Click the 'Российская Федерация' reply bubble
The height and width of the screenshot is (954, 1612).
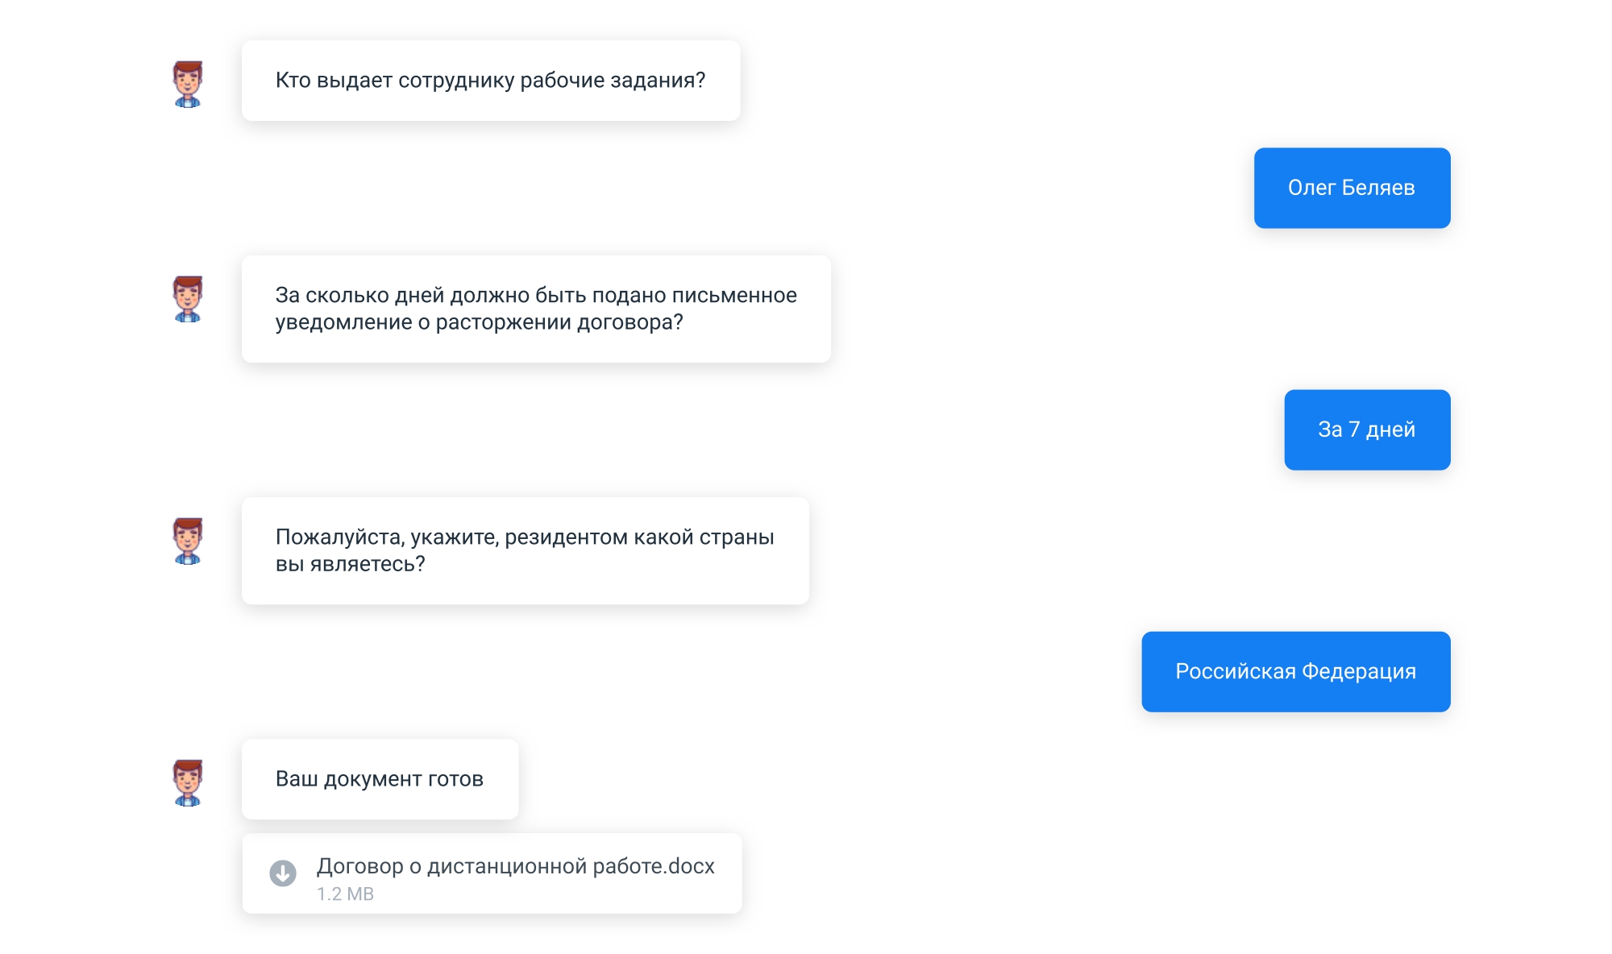pyautogui.click(x=1295, y=671)
